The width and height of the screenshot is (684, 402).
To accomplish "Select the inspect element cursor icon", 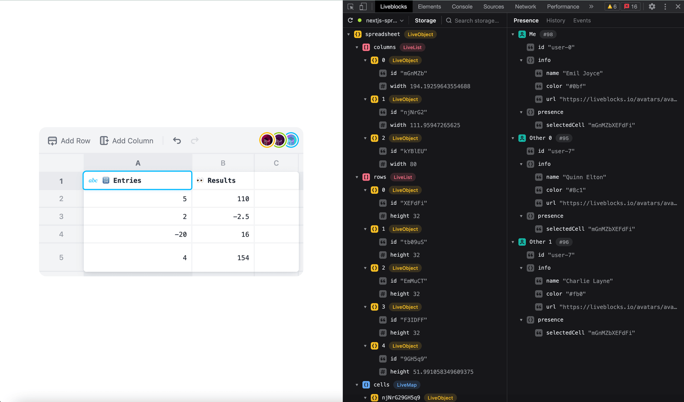I will [x=350, y=6].
